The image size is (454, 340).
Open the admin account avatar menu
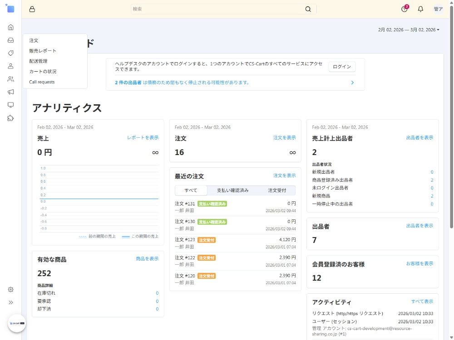click(438, 9)
